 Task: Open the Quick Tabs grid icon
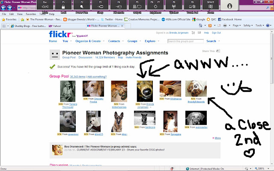point(4,26)
